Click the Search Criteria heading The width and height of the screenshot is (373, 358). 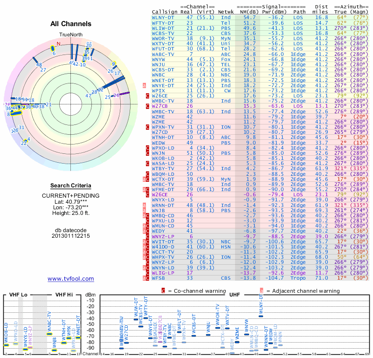(71, 186)
